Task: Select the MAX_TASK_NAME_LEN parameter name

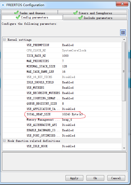Action: coord(40,72)
